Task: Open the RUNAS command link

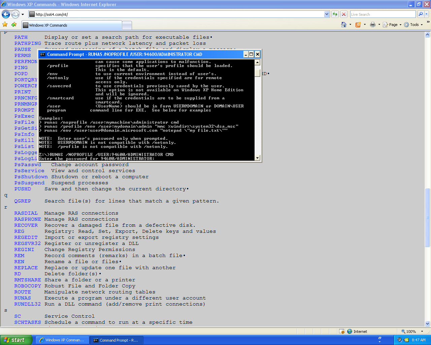Action: pos(23,298)
